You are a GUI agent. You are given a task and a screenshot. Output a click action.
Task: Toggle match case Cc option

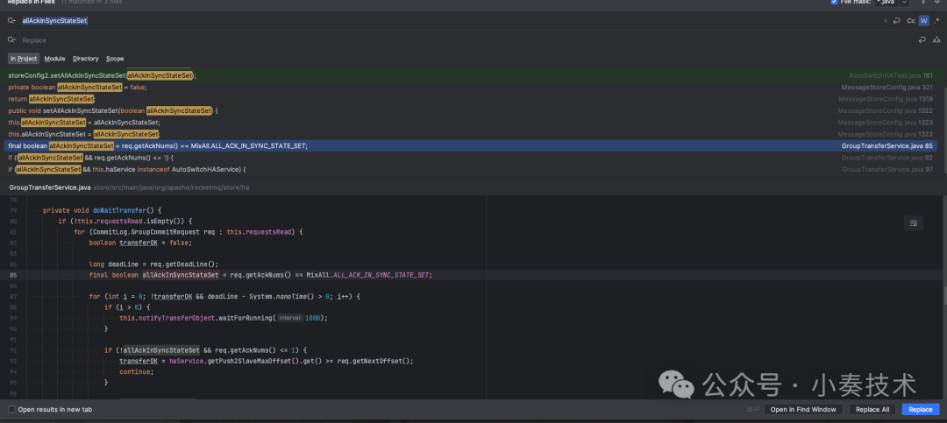[x=911, y=20]
